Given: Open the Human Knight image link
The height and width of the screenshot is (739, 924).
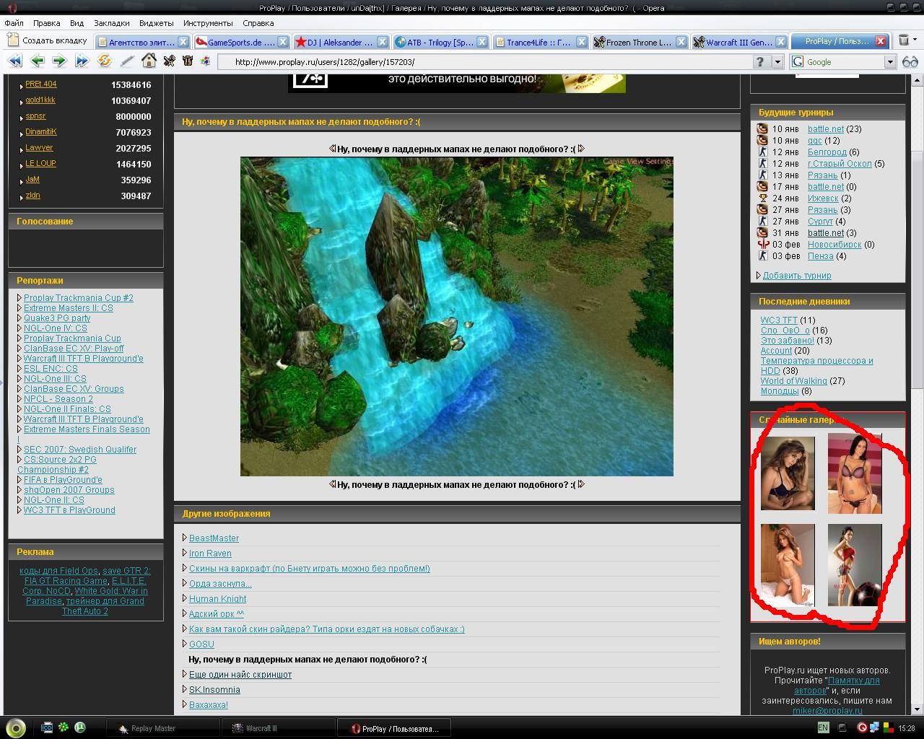Looking at the screenshot, I should [x=217, y=599].
